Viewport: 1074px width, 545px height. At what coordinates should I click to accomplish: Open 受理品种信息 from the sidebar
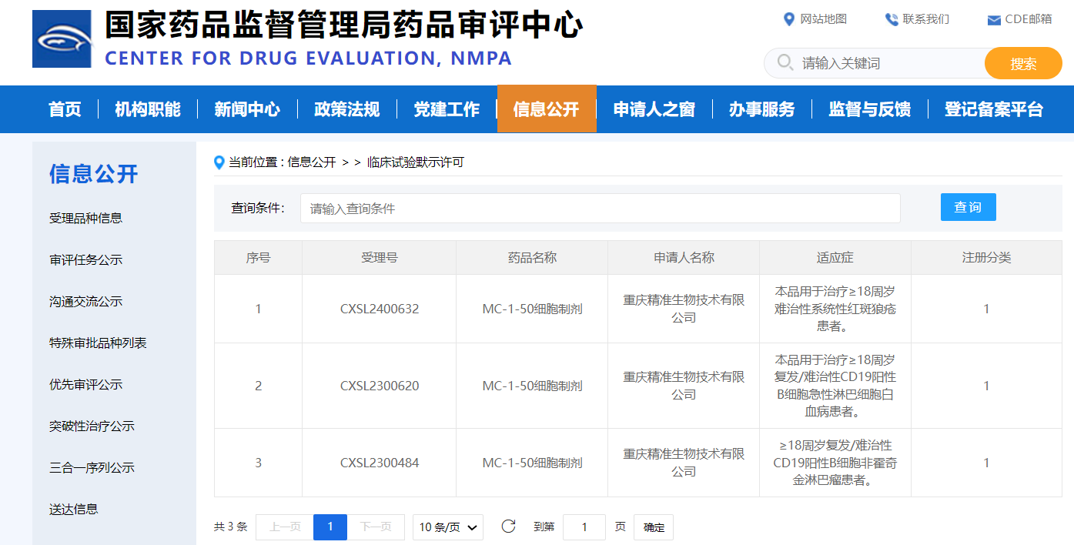[x=85, y=218]
